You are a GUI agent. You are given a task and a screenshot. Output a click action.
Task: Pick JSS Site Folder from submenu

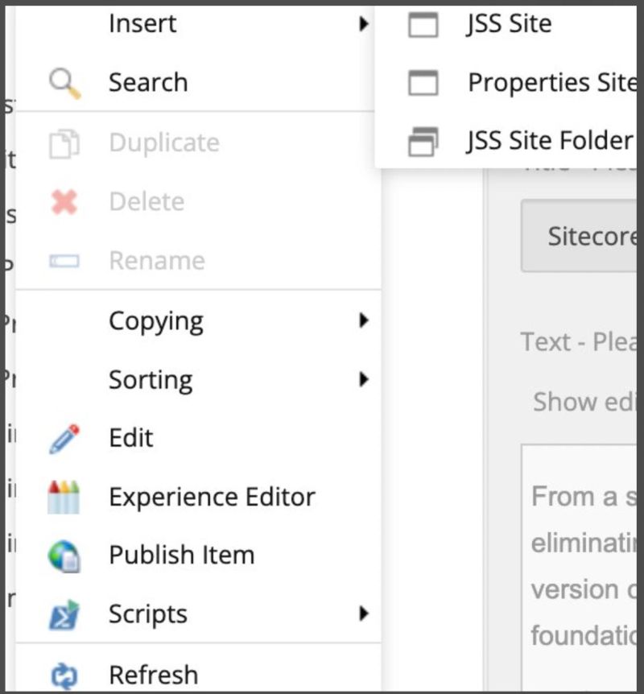click(550, 142)
